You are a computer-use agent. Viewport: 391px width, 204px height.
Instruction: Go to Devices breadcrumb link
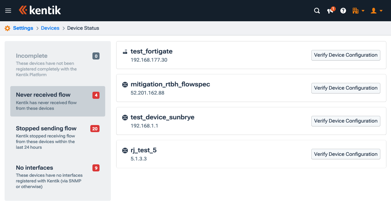click(x=50, y=28)
